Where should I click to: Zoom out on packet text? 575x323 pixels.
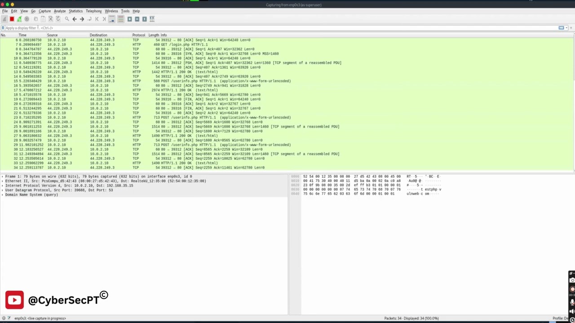(x=137, y=19)
